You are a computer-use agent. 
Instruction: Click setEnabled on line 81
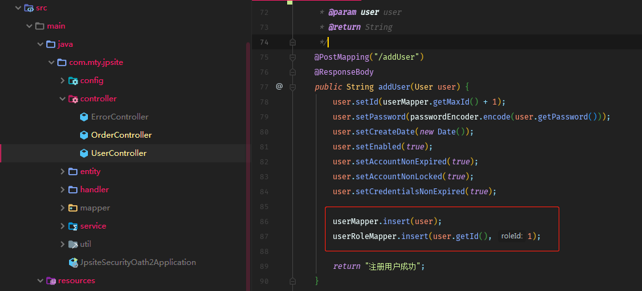tap(379, 147)
